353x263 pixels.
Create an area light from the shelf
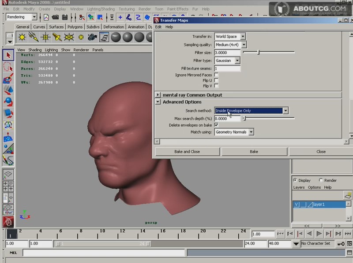point(69,37)
